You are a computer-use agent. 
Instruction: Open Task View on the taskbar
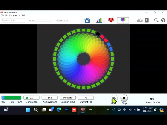(44, 110)
